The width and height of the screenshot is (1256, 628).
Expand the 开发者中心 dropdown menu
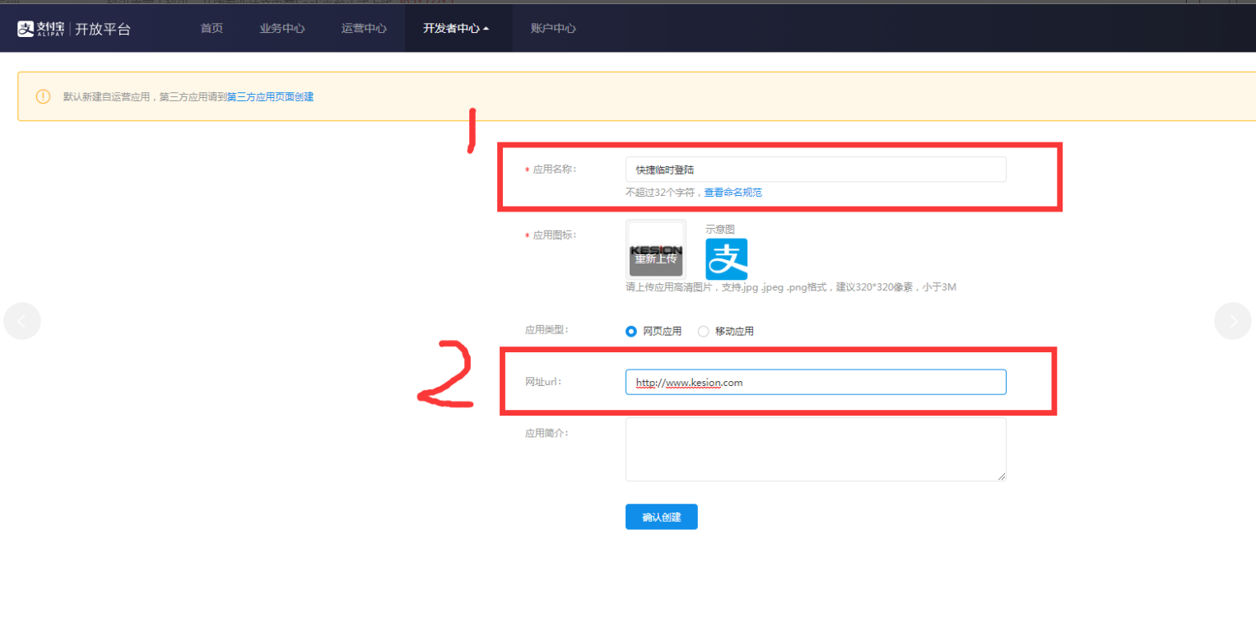click(x=456, y=29)
